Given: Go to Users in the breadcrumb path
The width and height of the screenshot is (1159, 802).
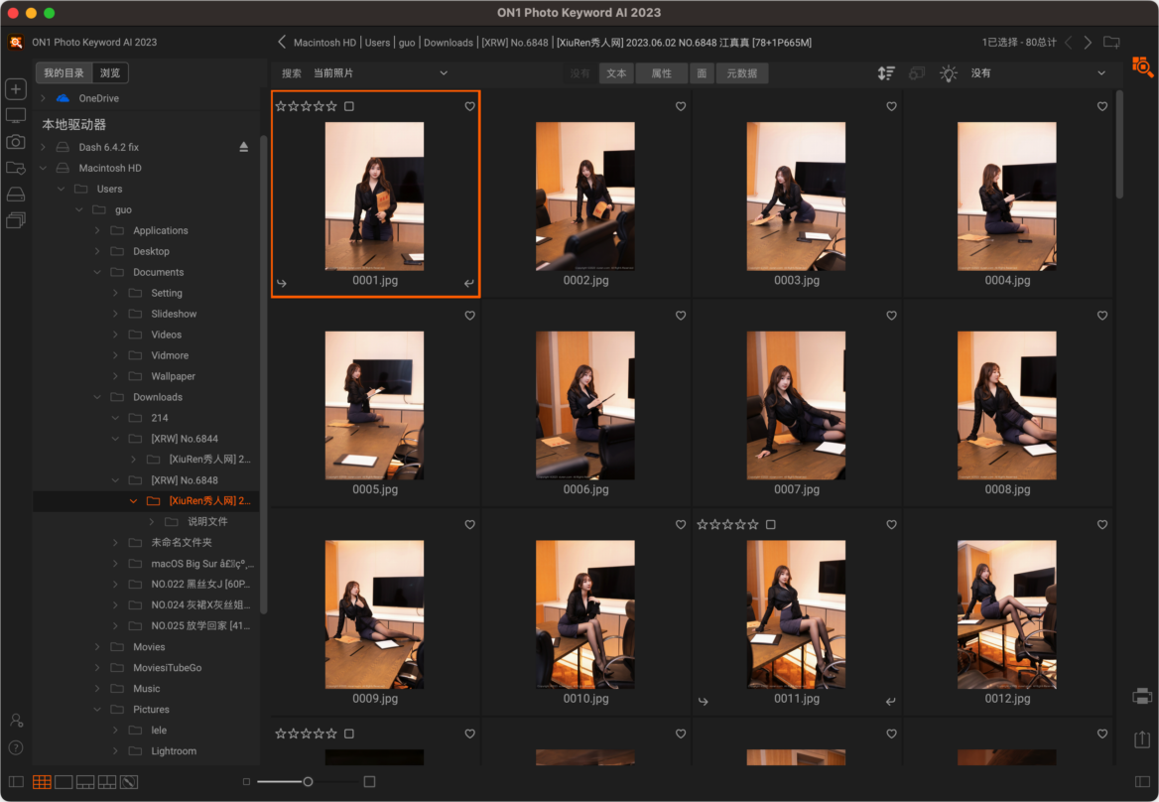Looking at the screenshot, I should click(x=378, y=43).
